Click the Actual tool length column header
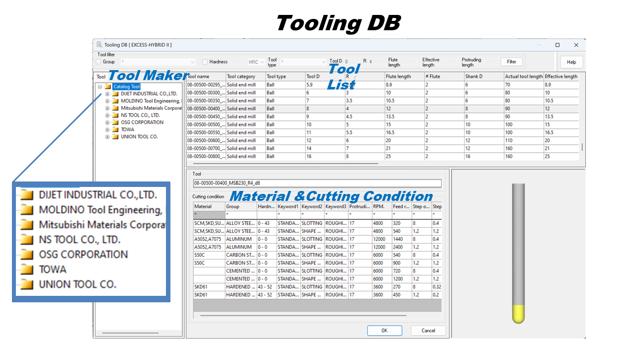The height and width of the screenshot is (358, 636). tap(524, 77)
